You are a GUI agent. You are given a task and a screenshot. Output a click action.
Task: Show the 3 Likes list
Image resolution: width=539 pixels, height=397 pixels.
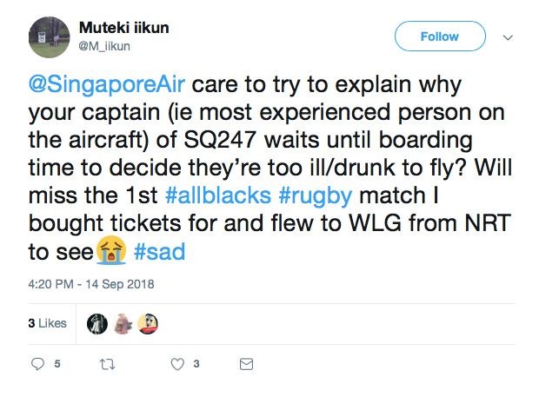click(47, 322)
